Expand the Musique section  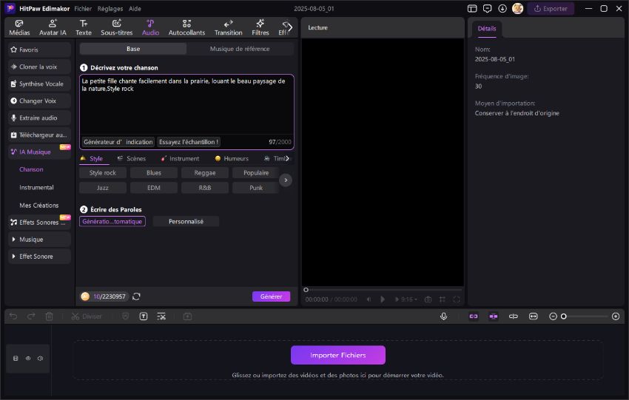tap(39, 240)
